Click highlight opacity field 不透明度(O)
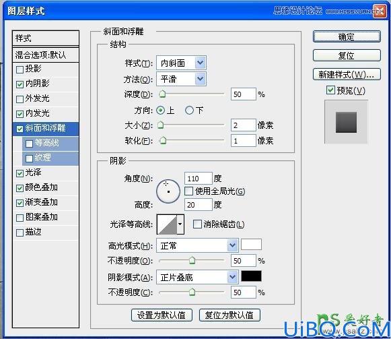 pos(244,261)
